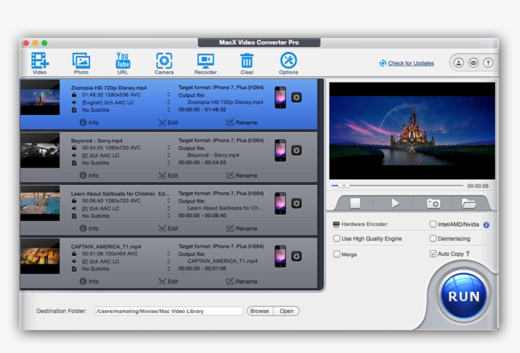This screenshot has width=520, height=353.
Task: Uncheck the Auto Copy checkbox
Action: click(432, 254)
